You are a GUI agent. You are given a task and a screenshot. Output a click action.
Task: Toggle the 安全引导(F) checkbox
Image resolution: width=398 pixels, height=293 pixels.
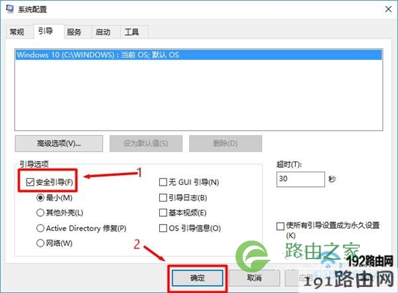pos(30,182)
